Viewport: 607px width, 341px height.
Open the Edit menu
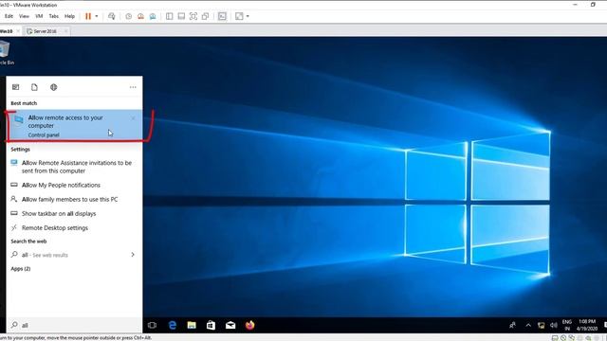click(x=9, y=16)
